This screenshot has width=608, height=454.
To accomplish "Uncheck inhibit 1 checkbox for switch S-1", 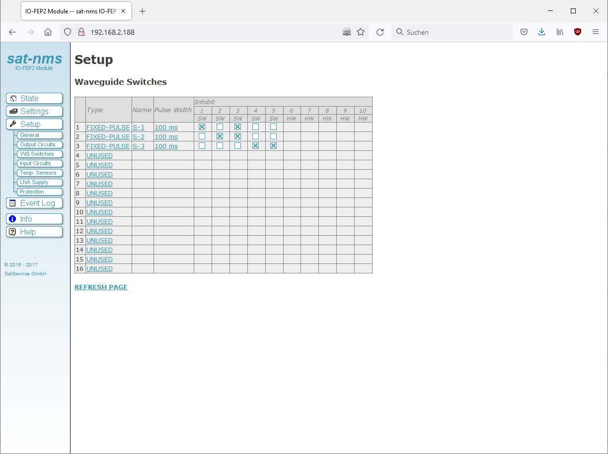I will 202,127.
